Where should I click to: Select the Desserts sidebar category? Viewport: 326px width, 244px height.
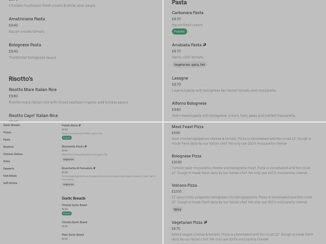click(9, 168)
